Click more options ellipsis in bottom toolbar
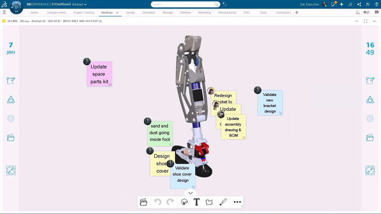Viewport: 381px width, 214px height. (x=237, y=202)
